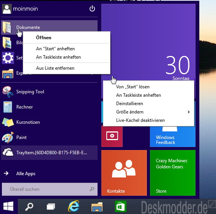The image size is (216, 214).
Task: Open the red Video tile
Action: (x=112, y=136)
